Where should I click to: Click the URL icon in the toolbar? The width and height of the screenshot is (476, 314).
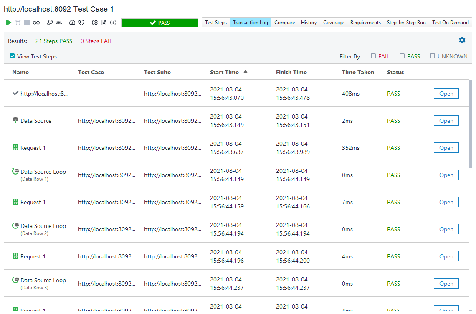tap(58, 23)
